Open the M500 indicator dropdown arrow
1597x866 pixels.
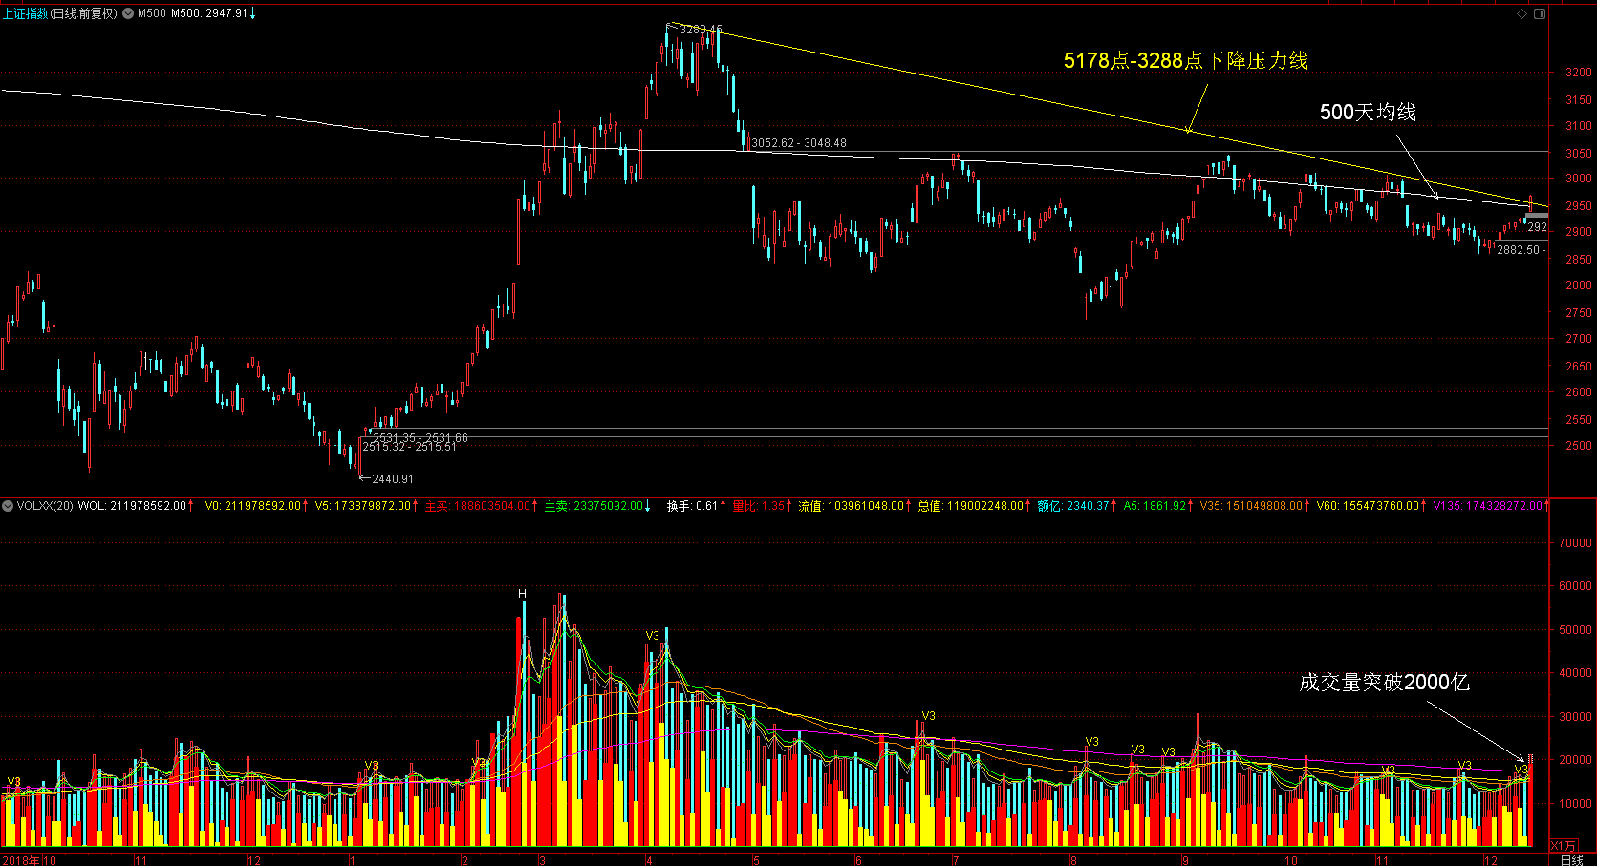pyautogui.click(x=128, y=13)
